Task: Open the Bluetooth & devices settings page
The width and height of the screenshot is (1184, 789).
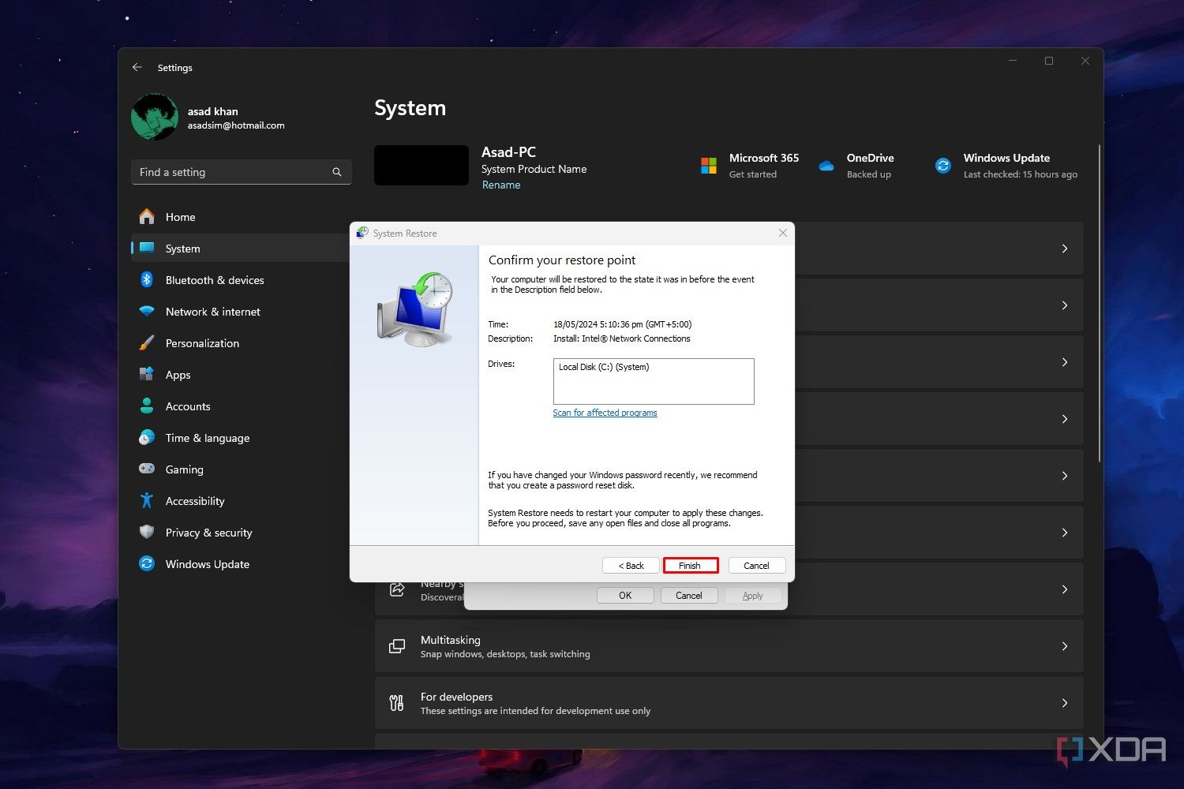Action: click(241, 279)
